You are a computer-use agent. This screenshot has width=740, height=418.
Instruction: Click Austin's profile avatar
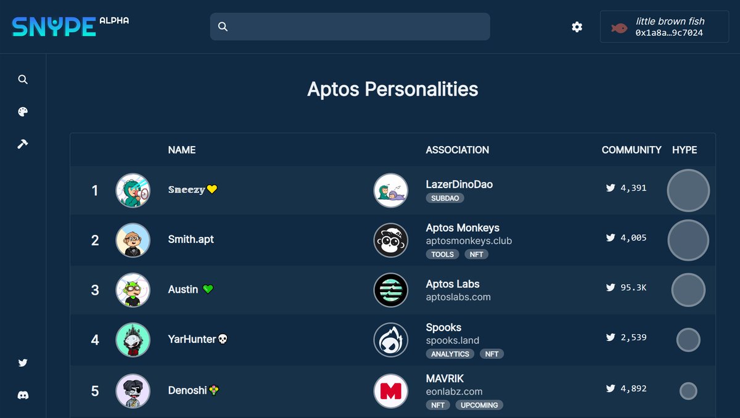(133, 290)
